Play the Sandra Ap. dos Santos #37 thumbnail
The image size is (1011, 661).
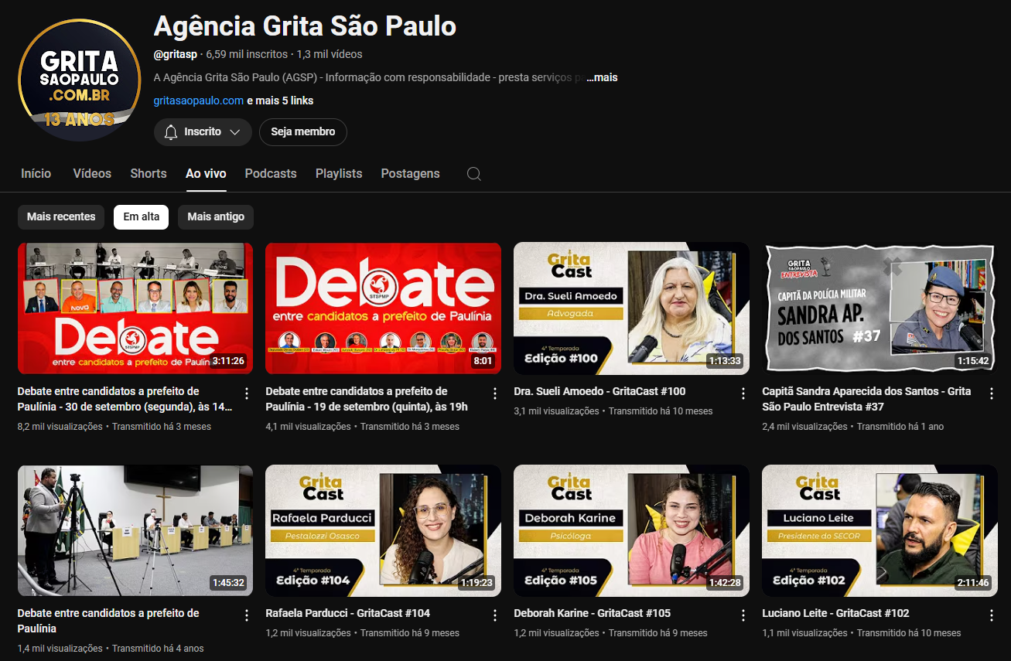click(880, 309)
